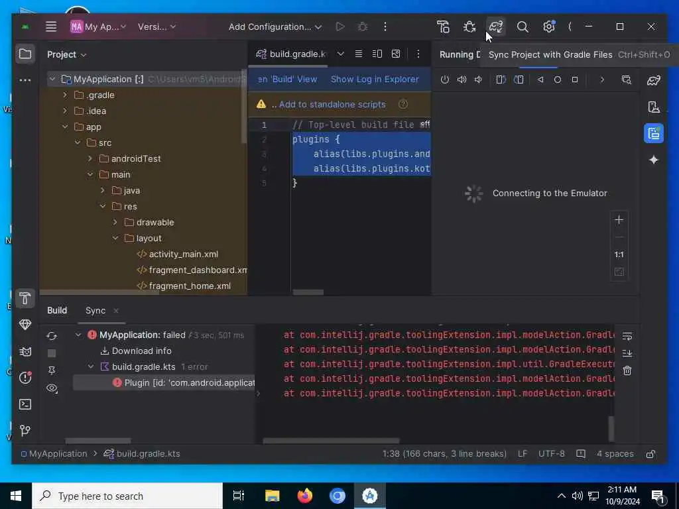The width and height of the screenshot is (679, 509).
Task: Click emulator back navigation triangle
Action: click(540, 80)
